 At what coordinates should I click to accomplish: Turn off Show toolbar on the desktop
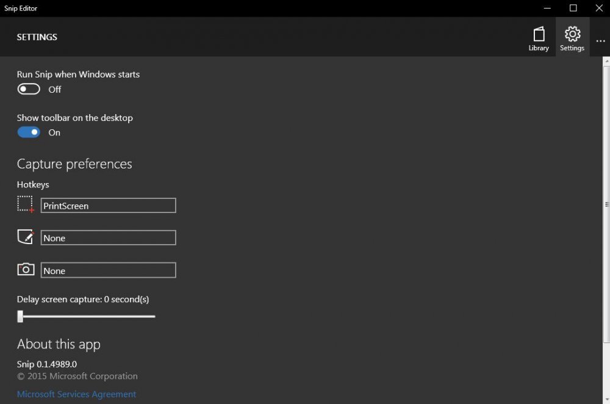[29, 132]
